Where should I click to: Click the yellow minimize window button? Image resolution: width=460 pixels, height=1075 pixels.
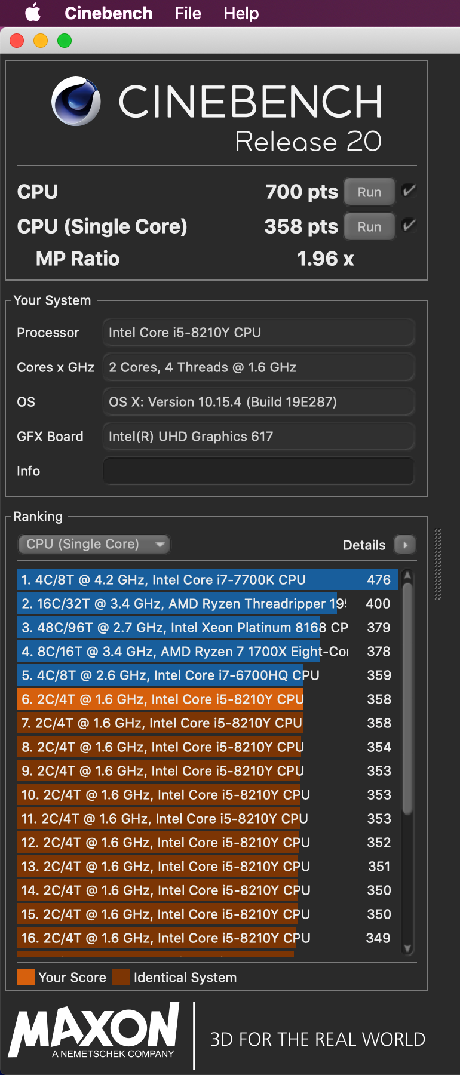pos(41,41)
